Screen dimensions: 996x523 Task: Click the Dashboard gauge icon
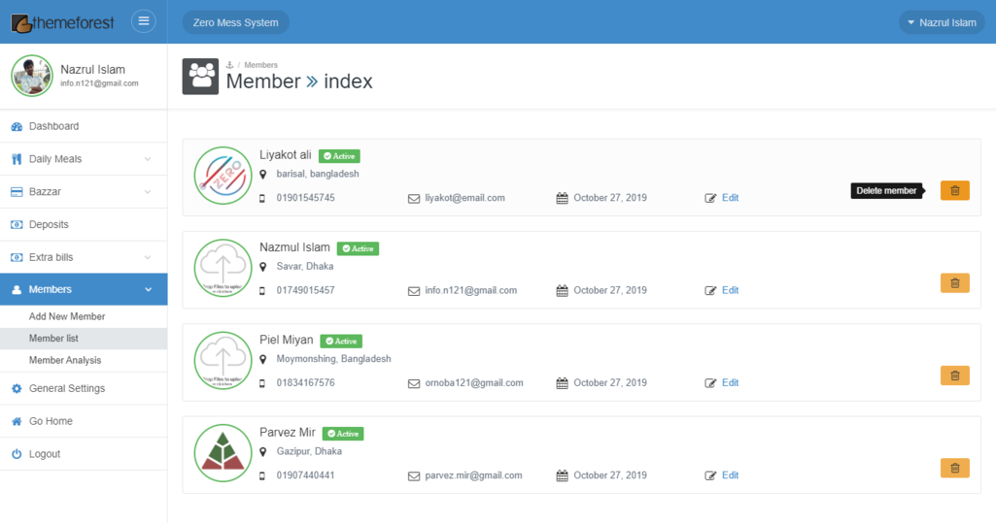tap(17, 126)
